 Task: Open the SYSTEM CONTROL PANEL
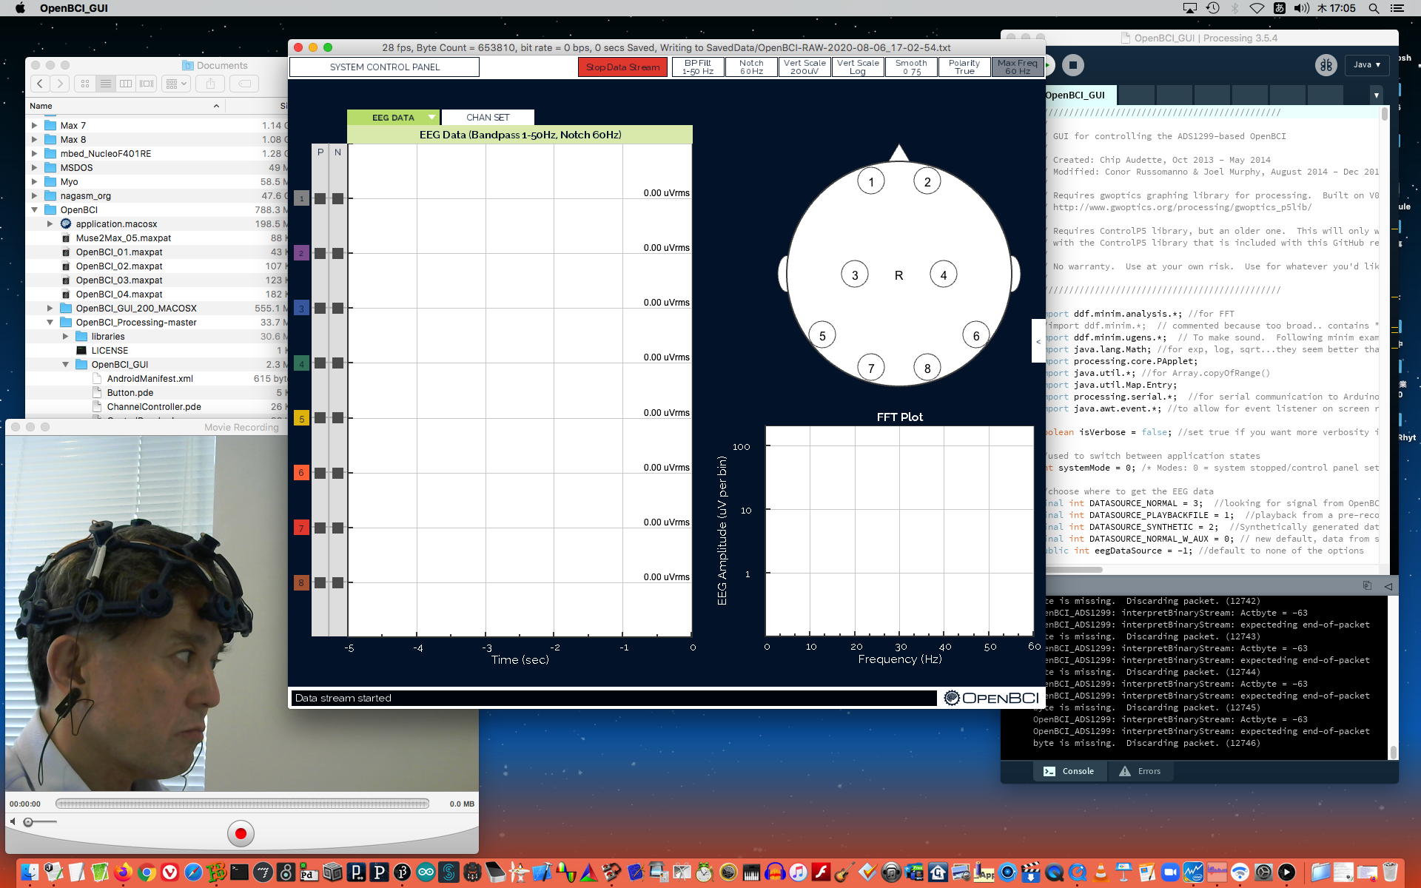click(x=384, y=67)
